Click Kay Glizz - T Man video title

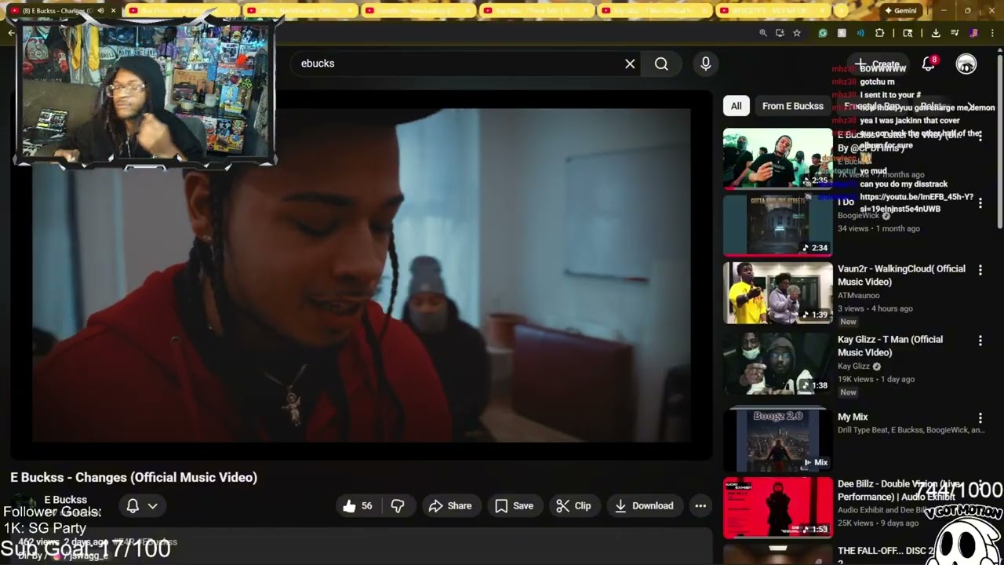point(890,345)
